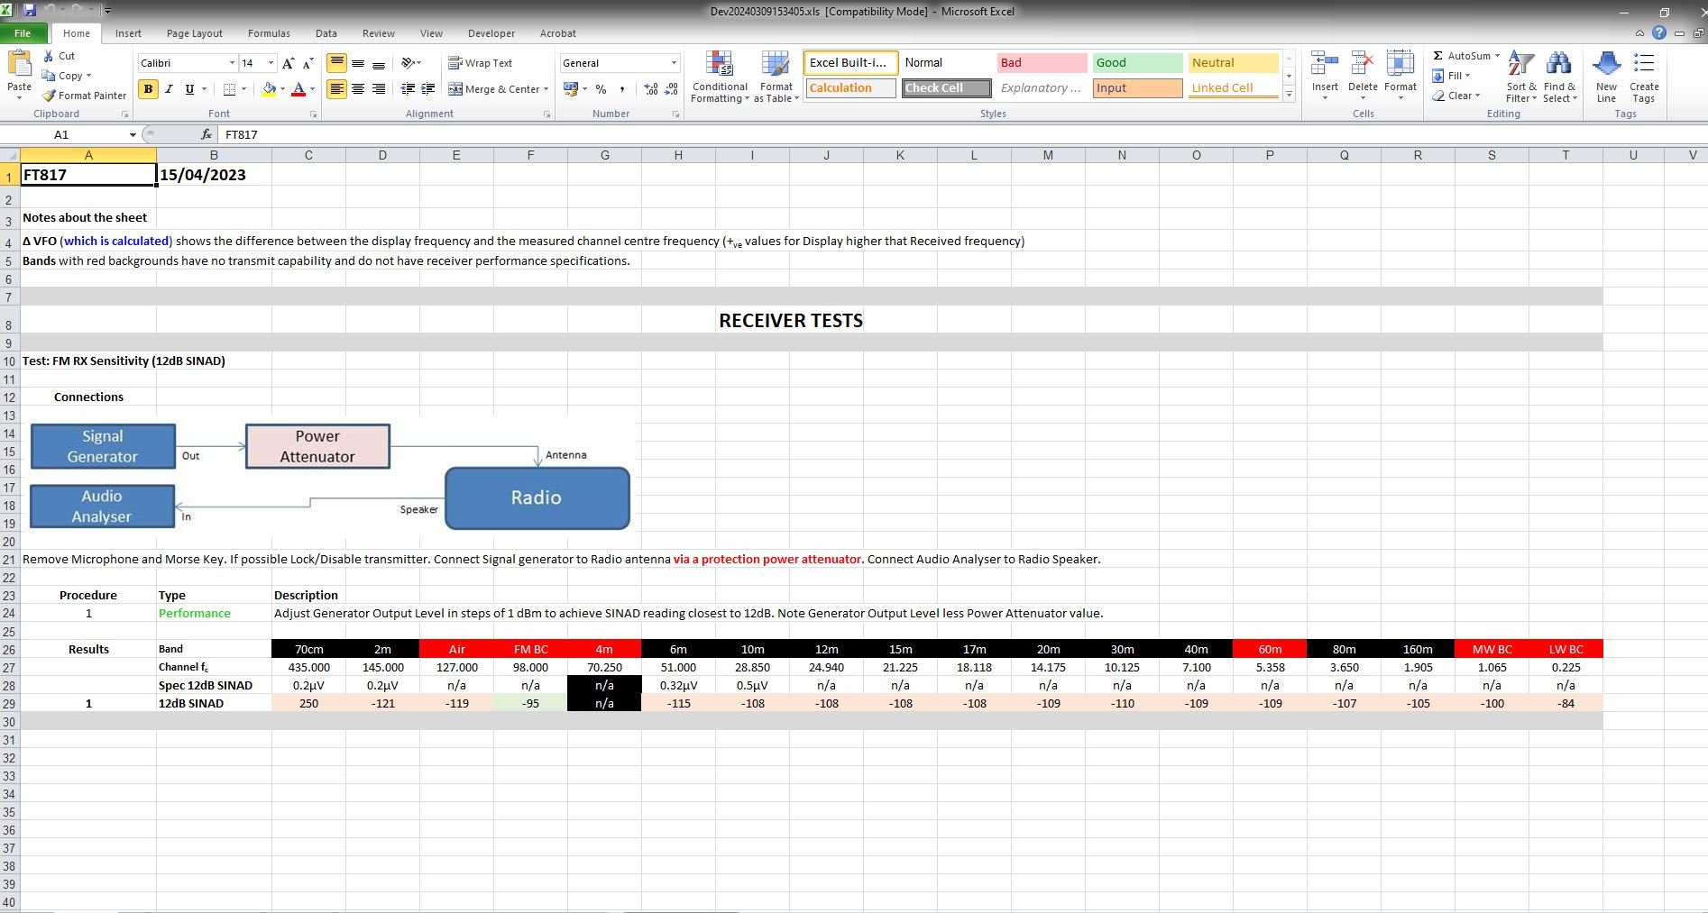Switch to the Insert ribbon tab
This screenshot has width=1708, height=913.
point(128,33)
